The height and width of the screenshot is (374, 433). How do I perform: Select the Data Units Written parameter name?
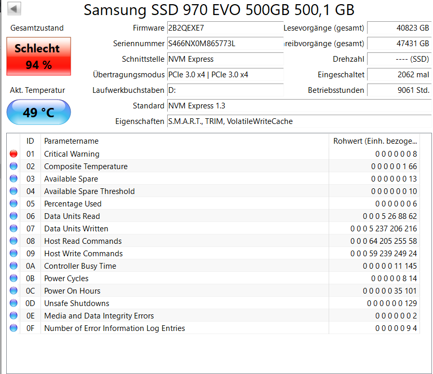(x=76, y=229)
